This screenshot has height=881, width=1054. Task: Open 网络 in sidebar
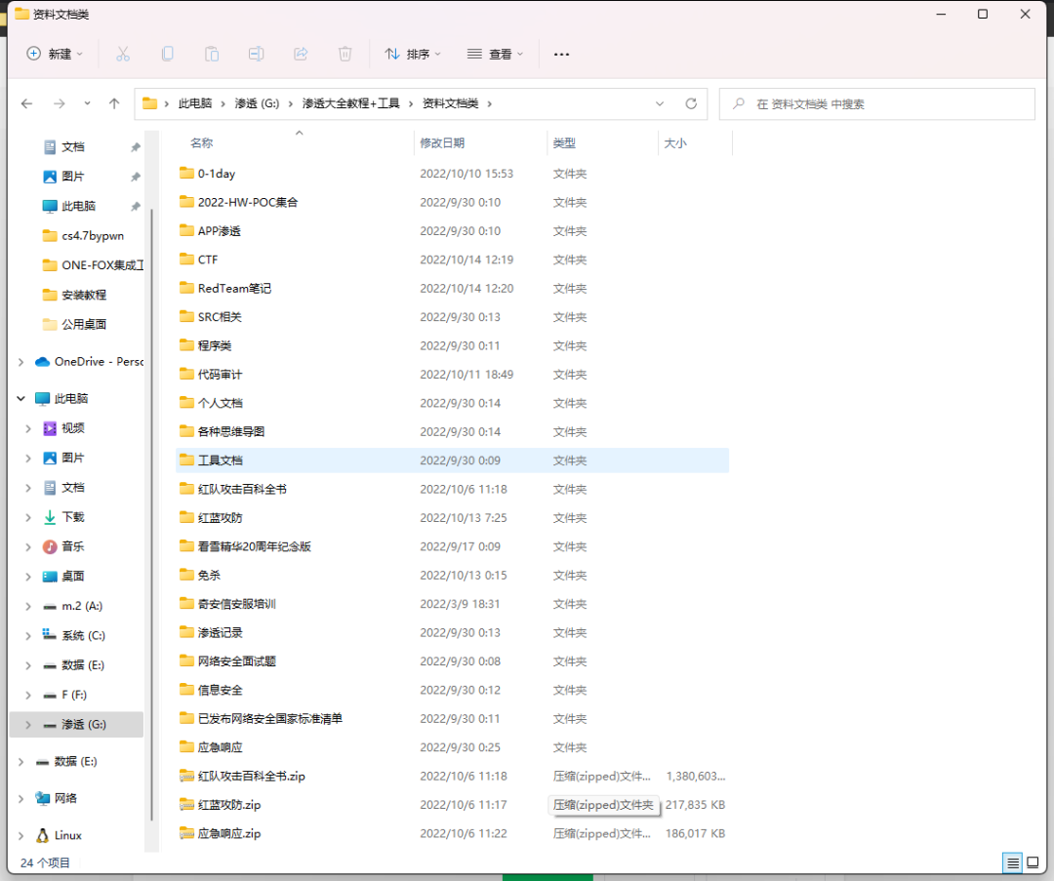tap(57, 798)
